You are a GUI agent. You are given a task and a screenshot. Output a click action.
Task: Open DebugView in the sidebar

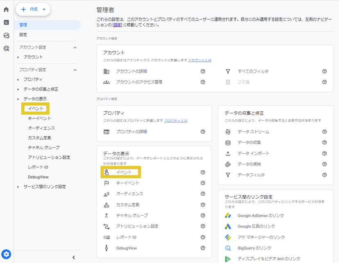click(38, 177)
